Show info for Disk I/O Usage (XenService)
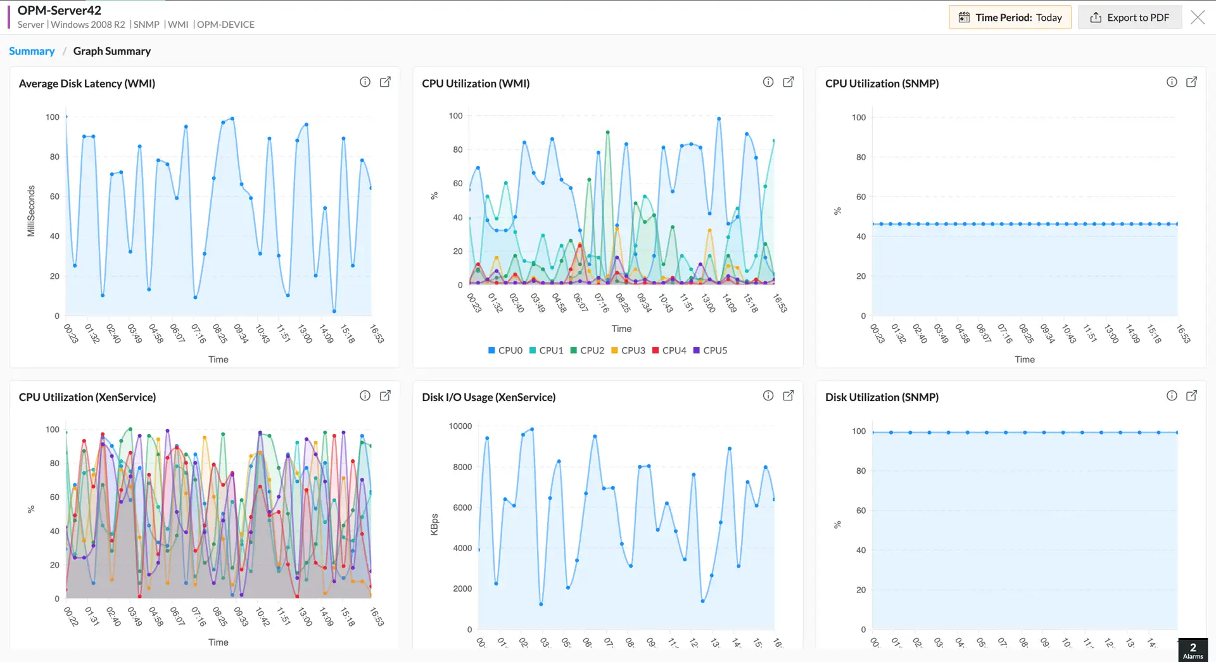 [768, 395]
